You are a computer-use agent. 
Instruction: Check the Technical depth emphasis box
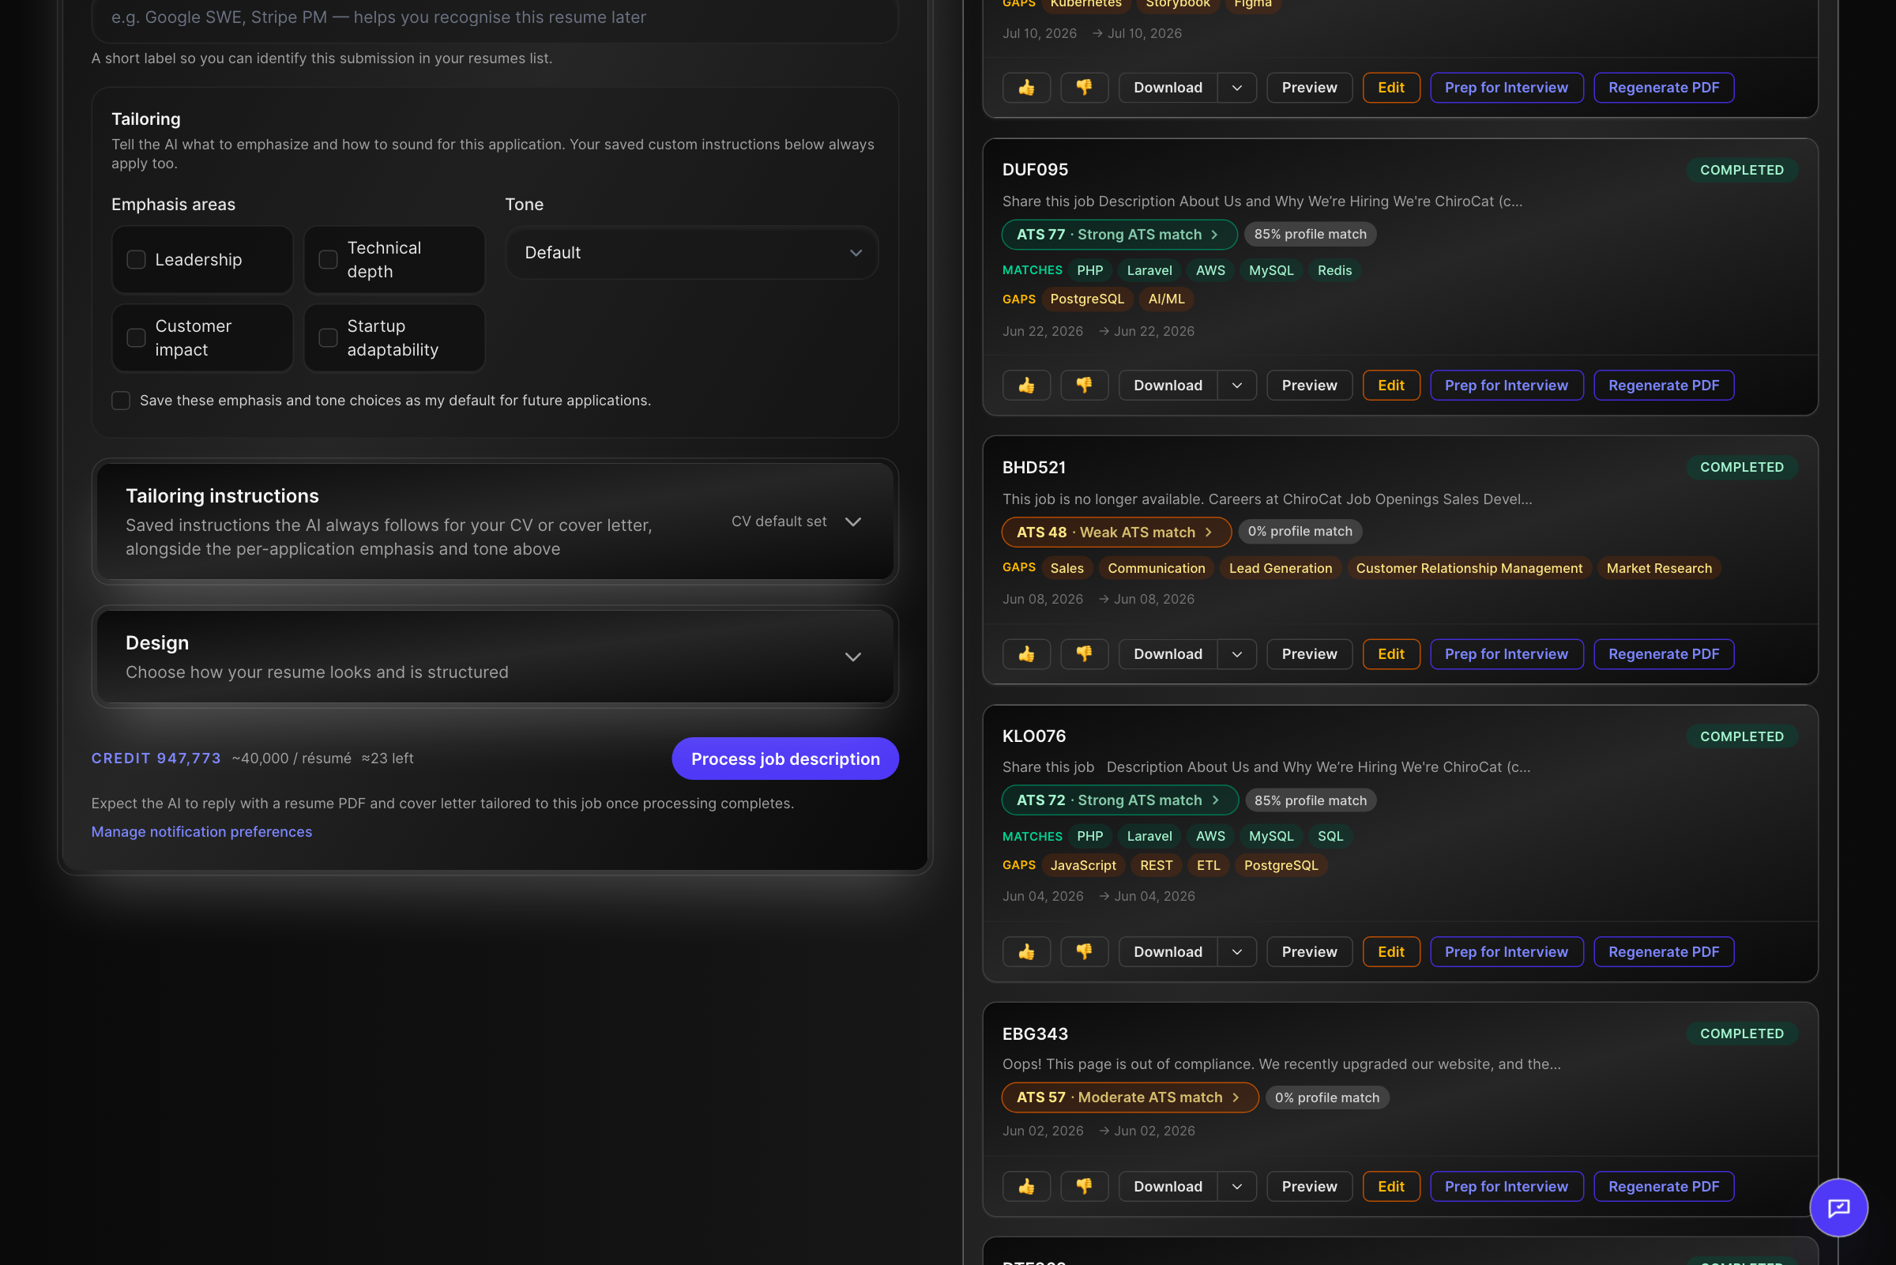tap(328, 260)
